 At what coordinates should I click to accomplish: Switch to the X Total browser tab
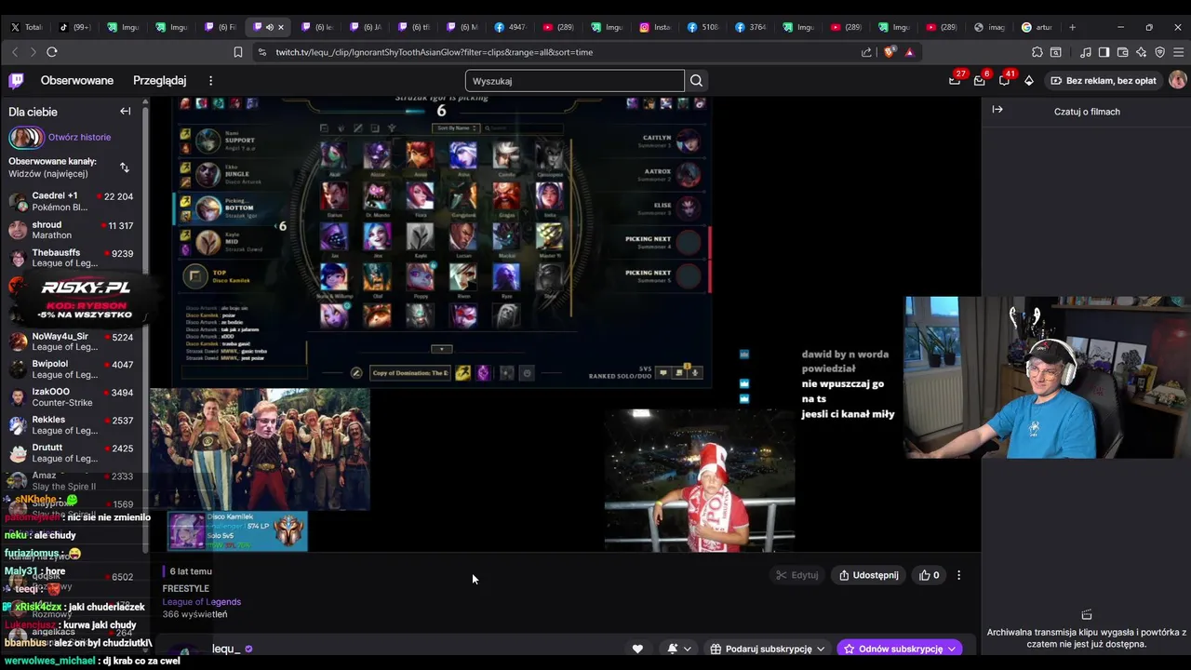25,27
